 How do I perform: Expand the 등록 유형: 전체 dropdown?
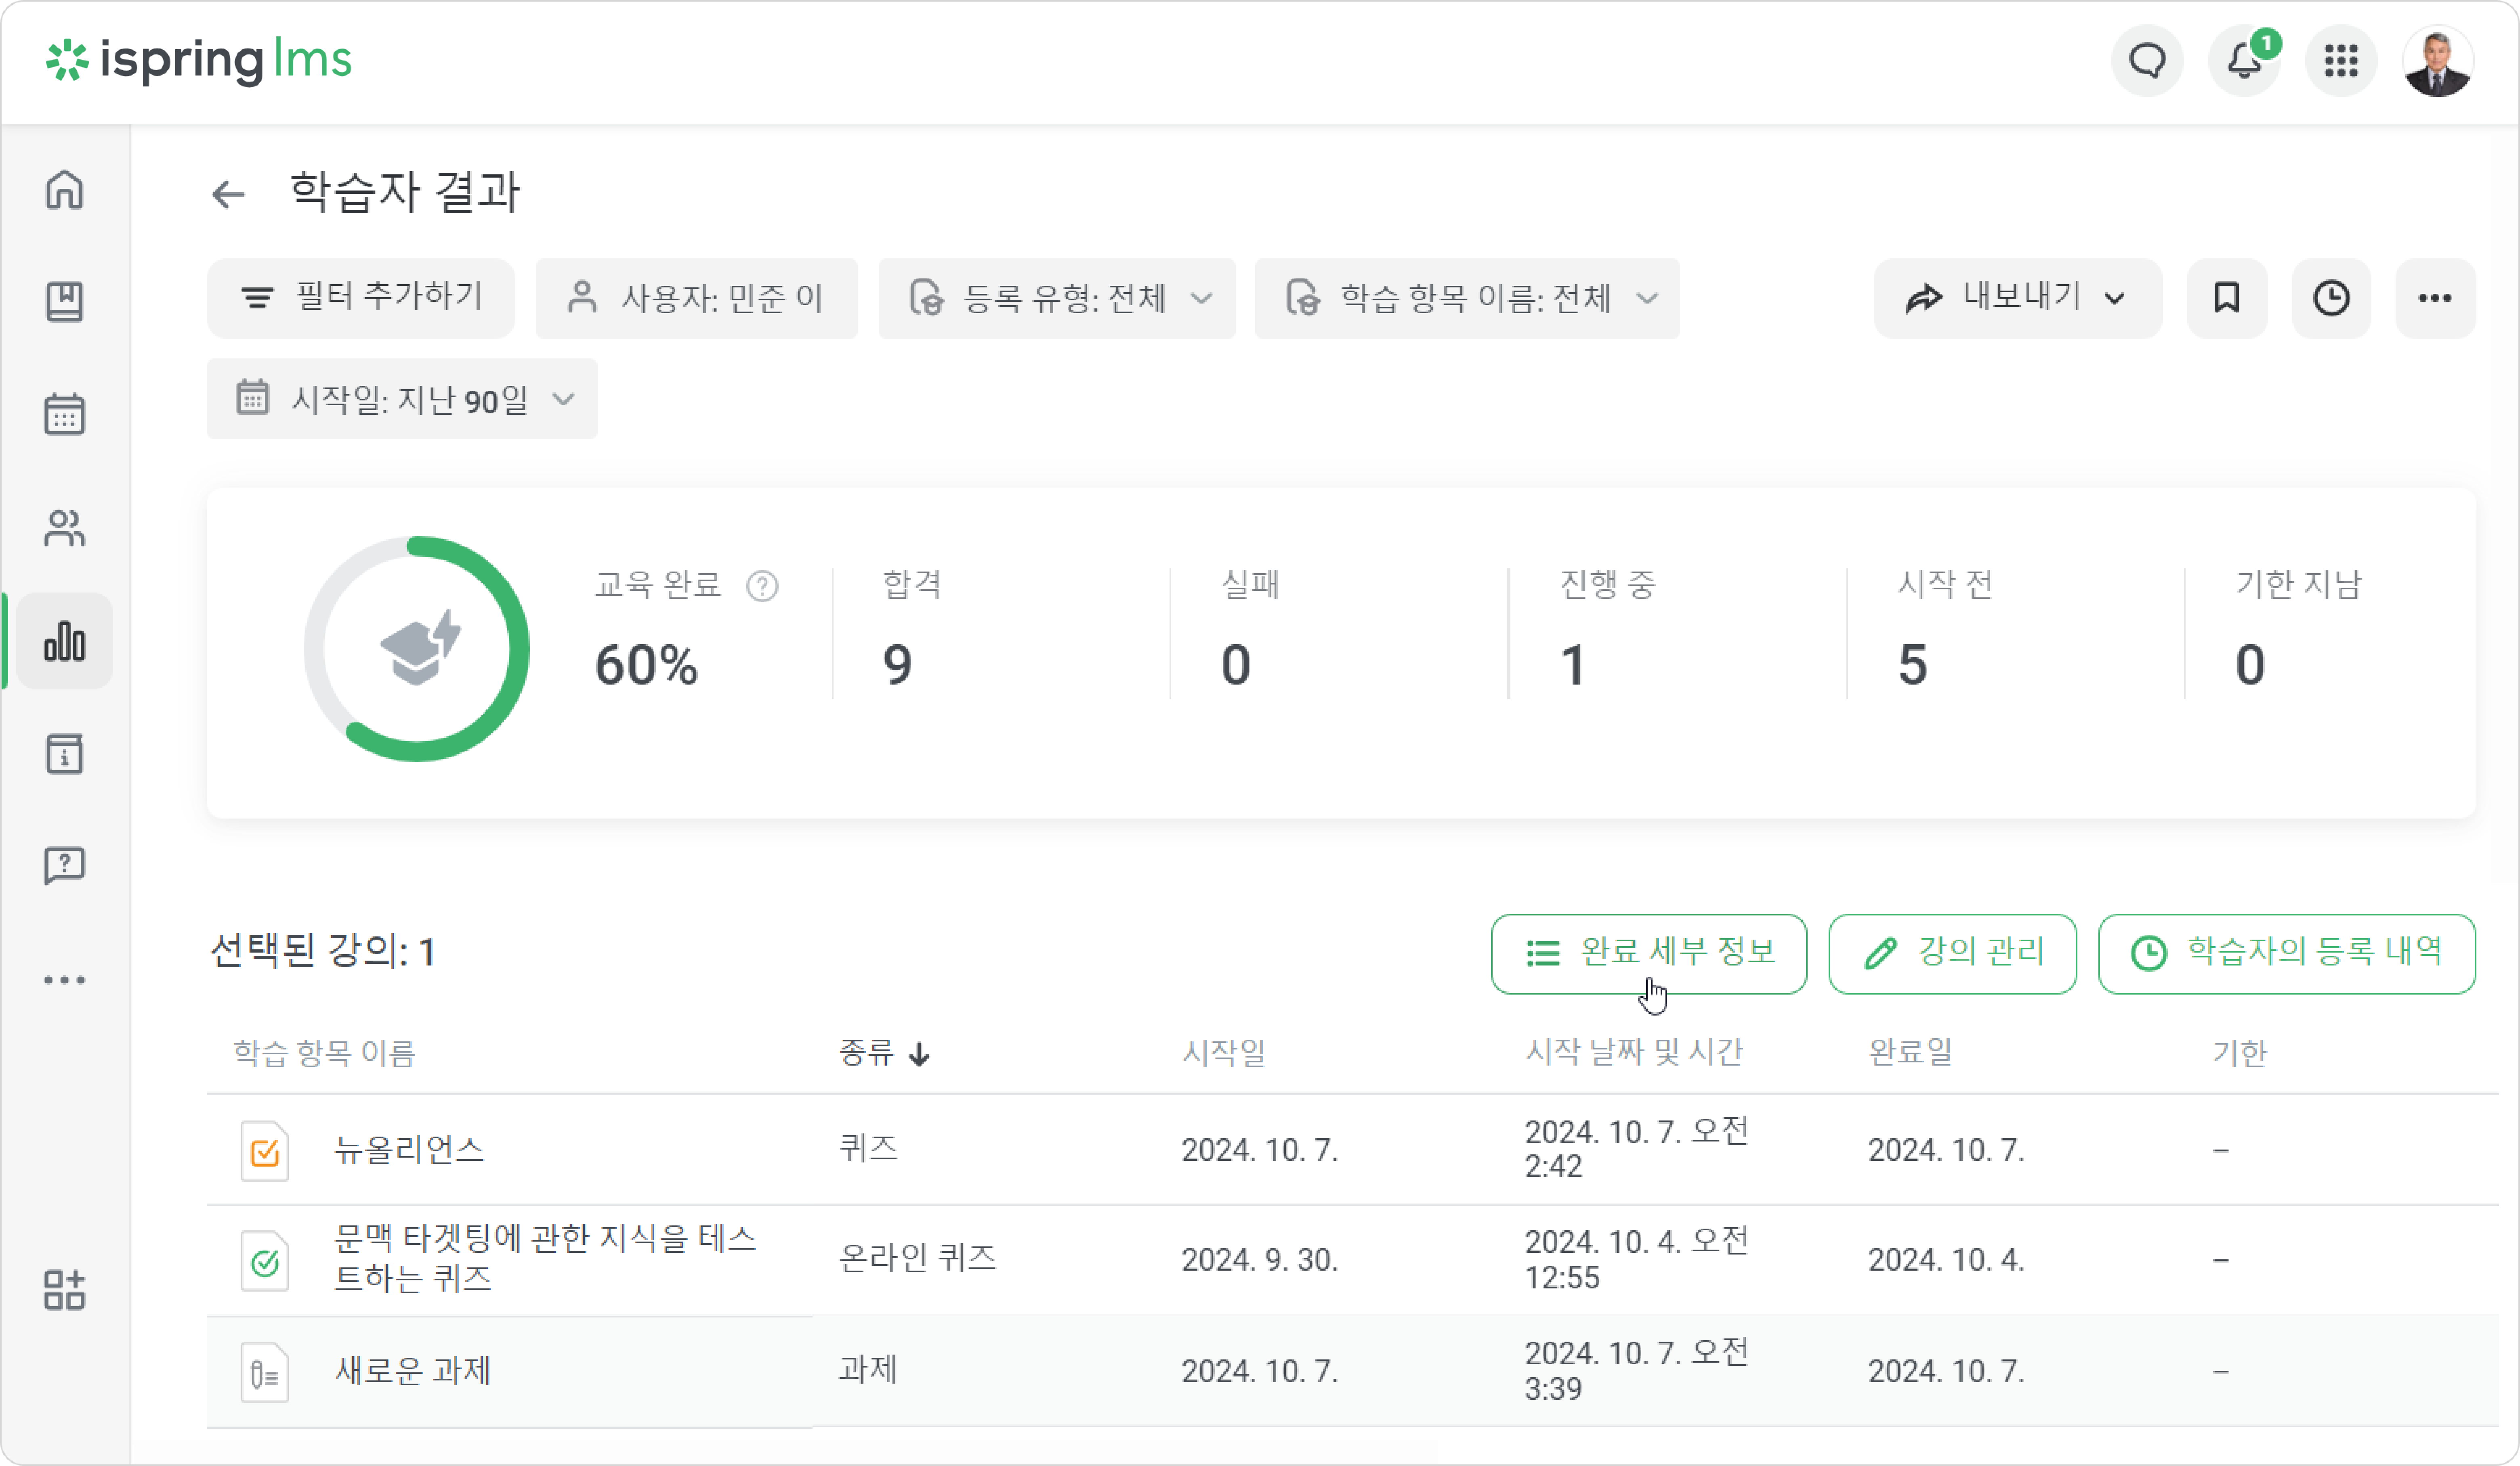1057,298
